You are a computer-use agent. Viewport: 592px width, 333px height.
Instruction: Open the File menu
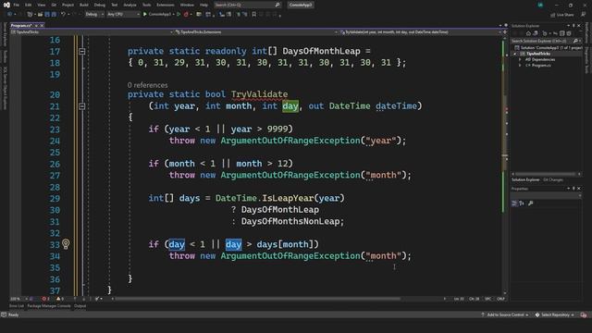coord(17,5)
